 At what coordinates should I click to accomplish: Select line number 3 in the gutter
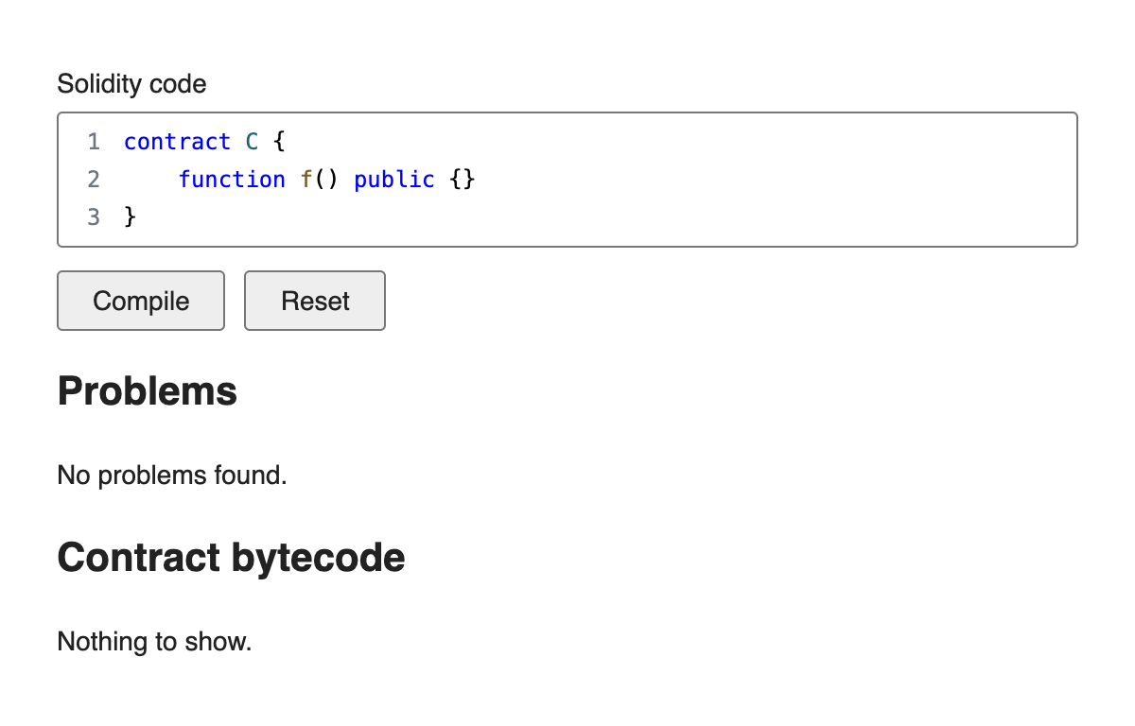pos(93,217)
